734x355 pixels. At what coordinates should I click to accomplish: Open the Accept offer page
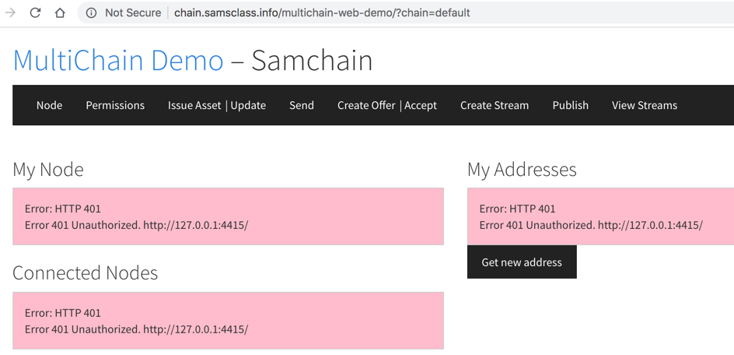tap(421, 105)
